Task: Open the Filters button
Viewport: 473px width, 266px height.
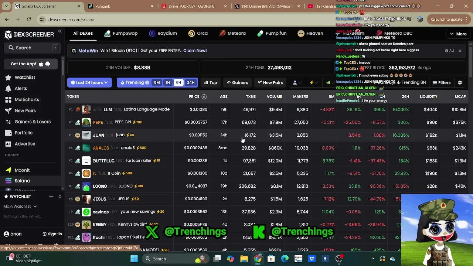Action: (x=442, y=83)
